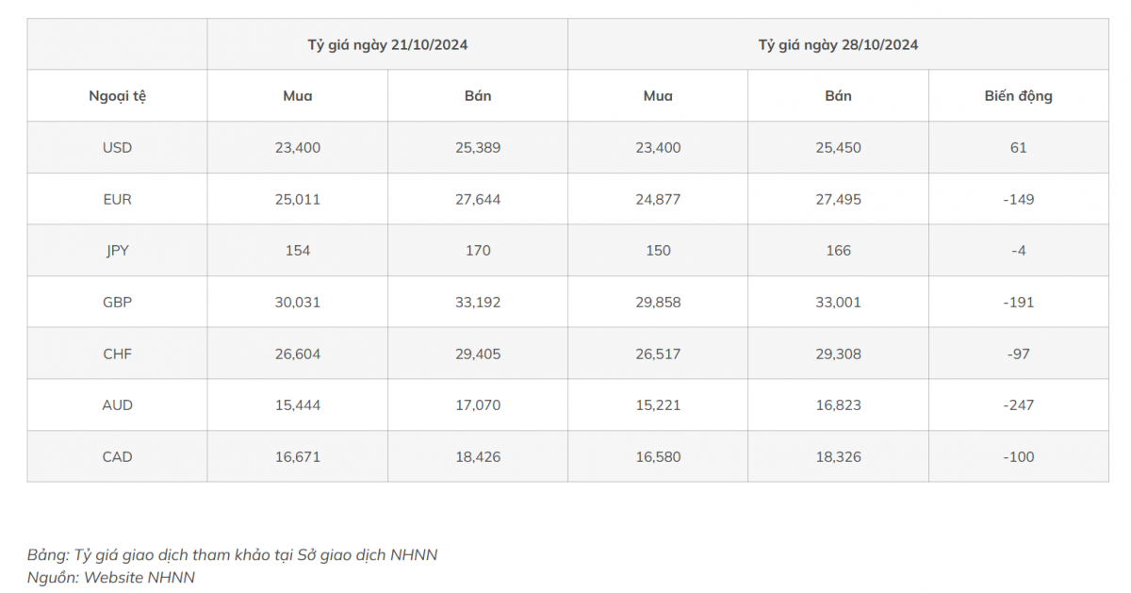Select the CHF currency cell
This screenshot has height=593, width=1131.
tap(117, 354)
